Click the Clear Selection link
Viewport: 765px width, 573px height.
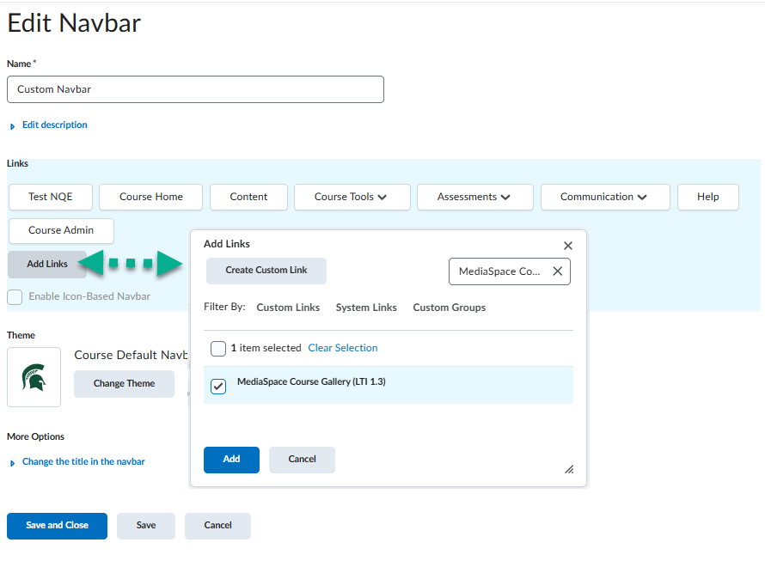[343, 348]
